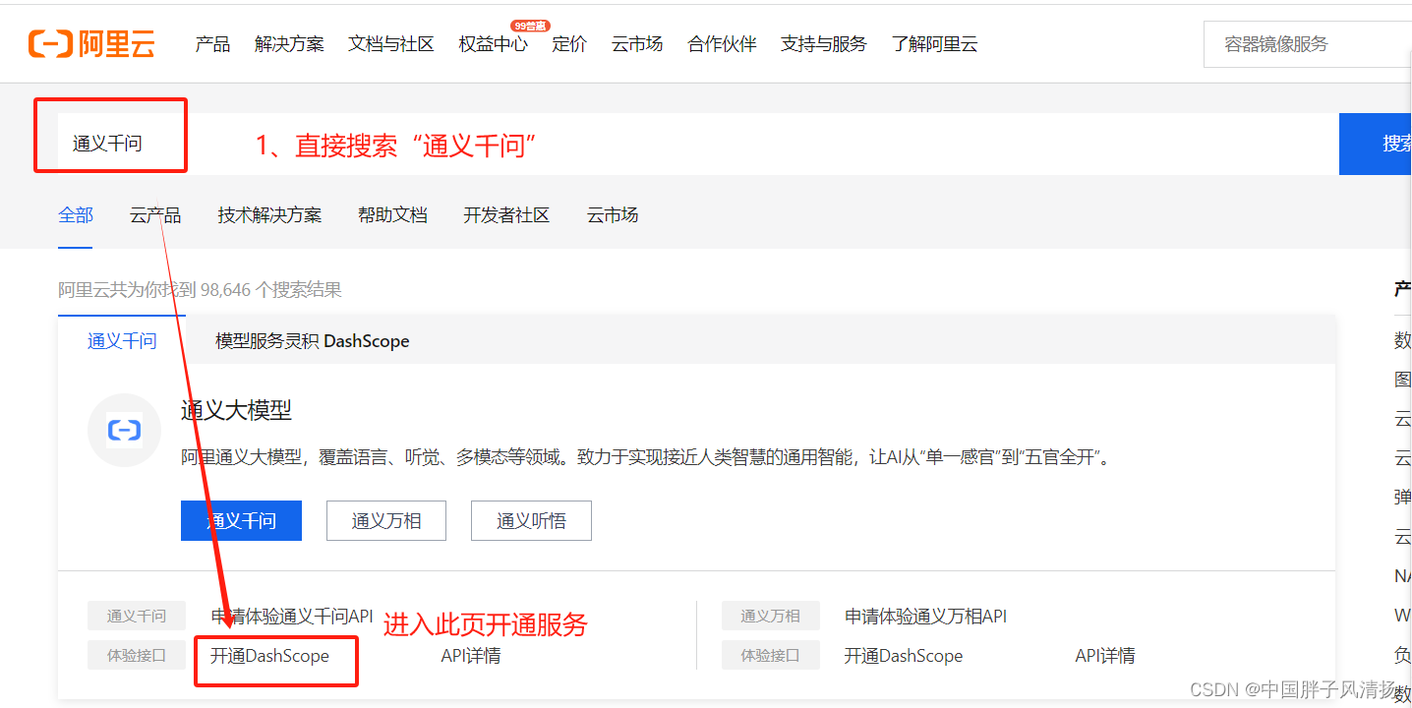Click the blue 通义千问 button

click(241, 521)
